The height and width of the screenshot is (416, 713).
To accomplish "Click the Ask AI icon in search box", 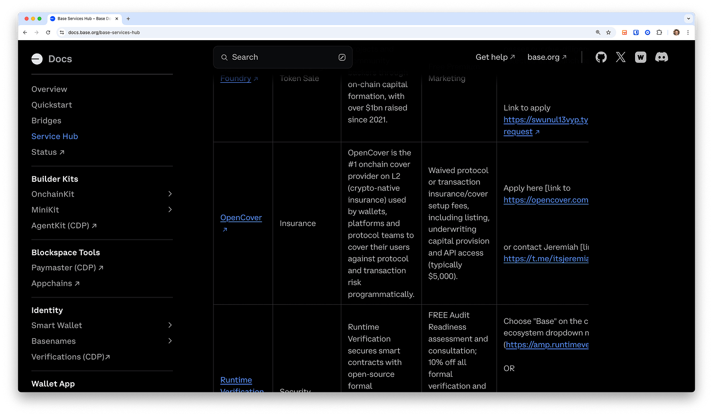I will [342, 57].
